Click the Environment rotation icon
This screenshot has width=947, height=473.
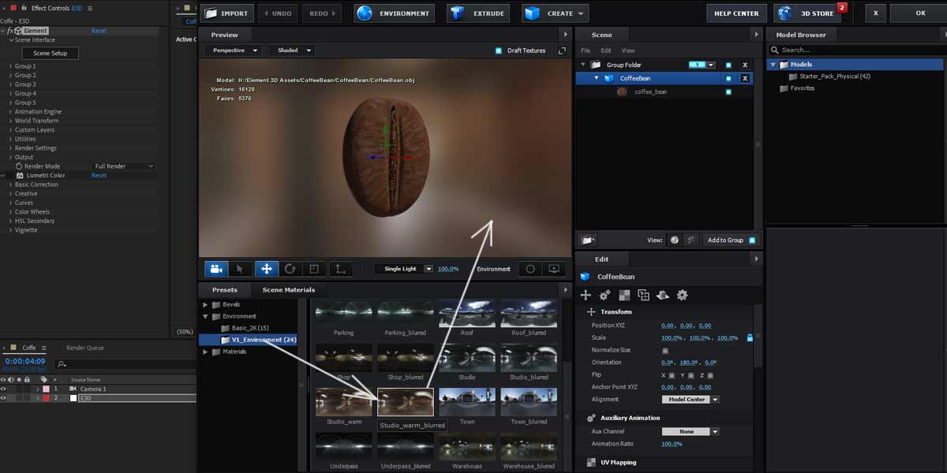(530, 269)
